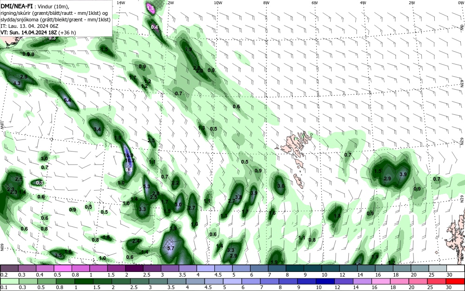Click the dark teal 9 swatch in snow legend
This screenshot has width=465, height=291.
[295, 269]
